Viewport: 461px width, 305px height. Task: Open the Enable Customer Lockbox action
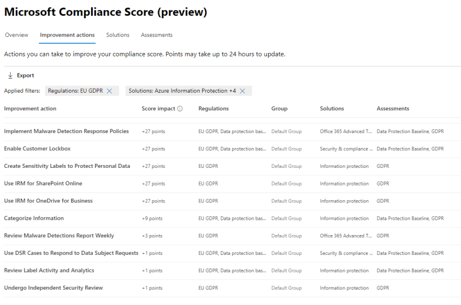37,149
